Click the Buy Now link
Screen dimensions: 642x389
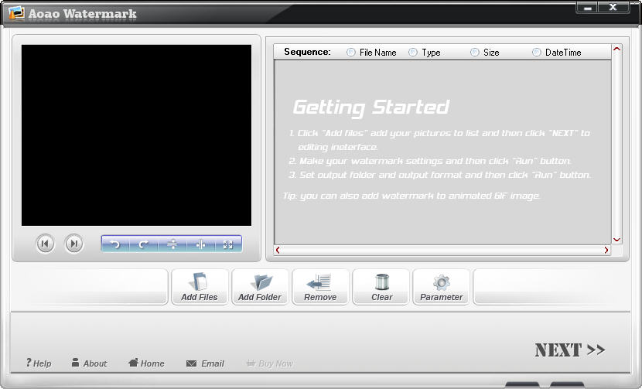270,363
